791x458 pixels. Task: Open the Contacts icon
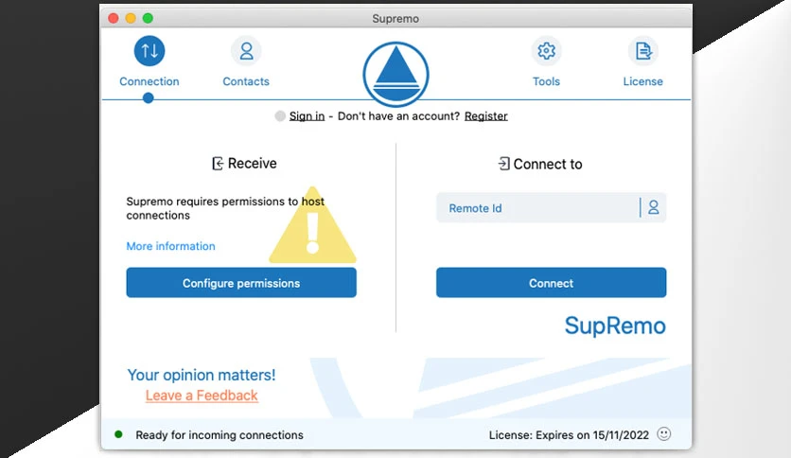246,51
